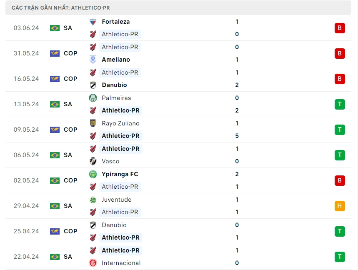The height and width of the screenshot is (270, 358).
Task: Click the Vasco club crest
Action: click(x=93, y=161)
